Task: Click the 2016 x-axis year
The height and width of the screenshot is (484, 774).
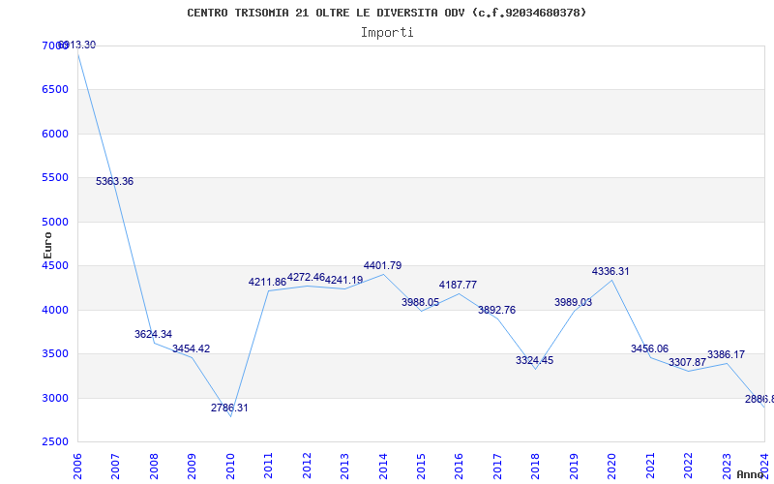Action: pos(459,467)
